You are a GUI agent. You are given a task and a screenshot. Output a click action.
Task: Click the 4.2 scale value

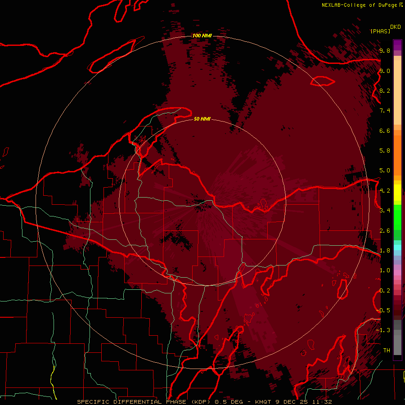[x=385, y=191]
